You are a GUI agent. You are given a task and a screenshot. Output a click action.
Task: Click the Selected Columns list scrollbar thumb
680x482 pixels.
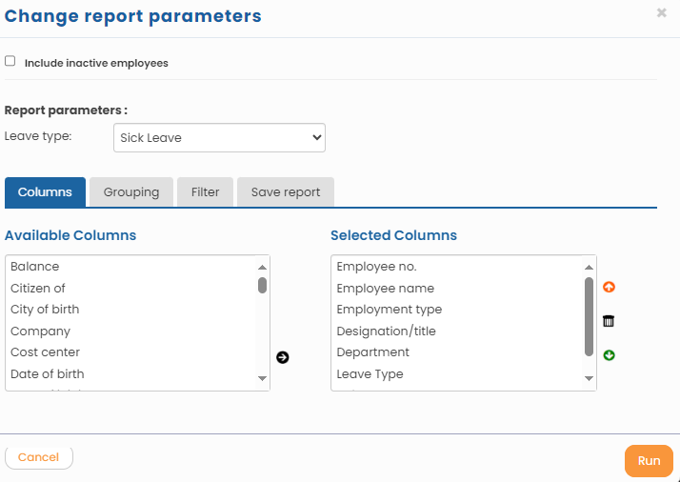(589, 316)
